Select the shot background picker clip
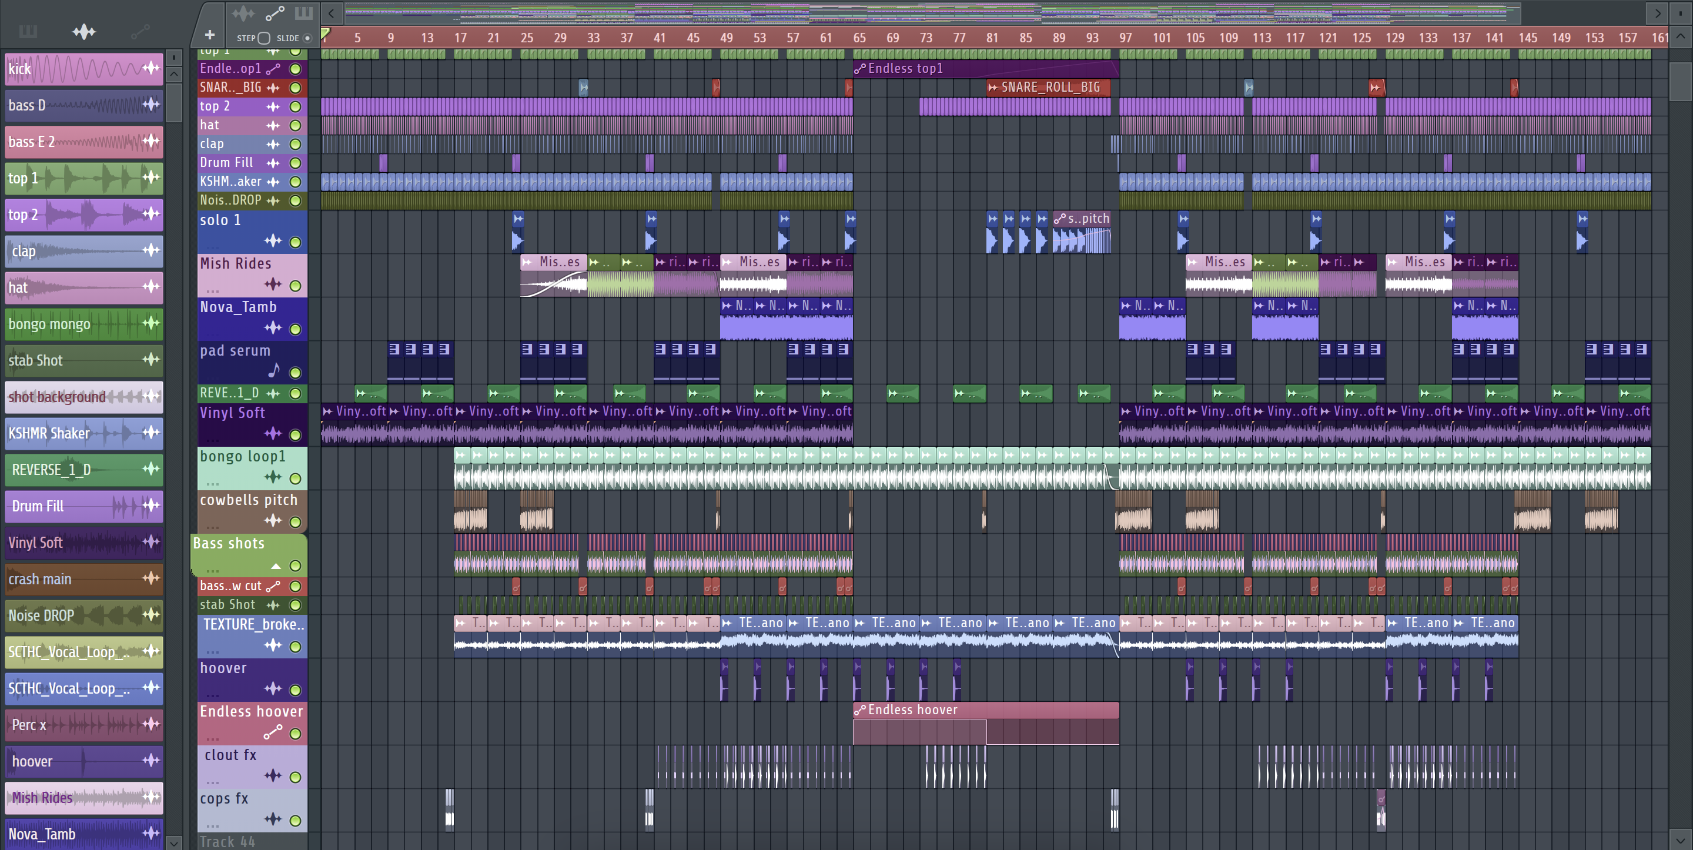The height and width of the screenshot is (850, 1693). (83, 396)
